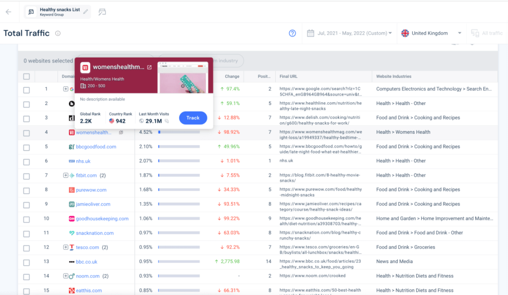Click the calendar icon on the date selector

tap(310, 33)
